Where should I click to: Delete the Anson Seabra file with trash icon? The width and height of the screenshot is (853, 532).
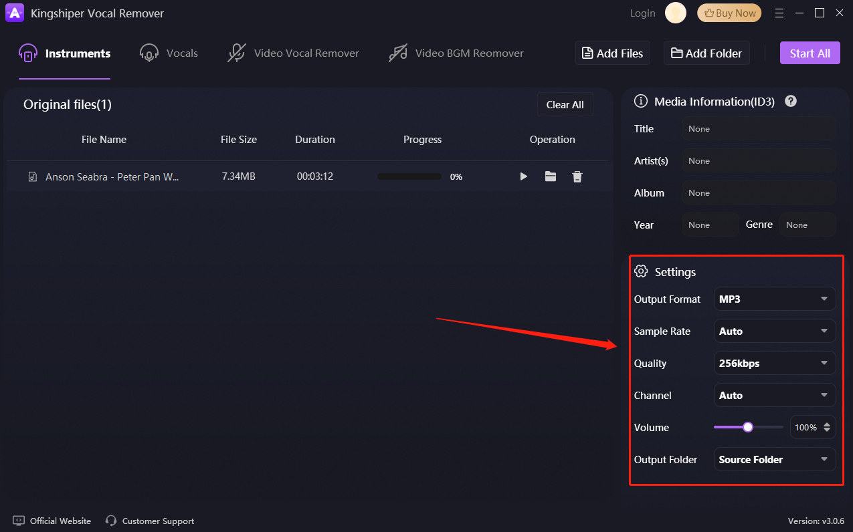pyautogui.click(x=577, y=176)
